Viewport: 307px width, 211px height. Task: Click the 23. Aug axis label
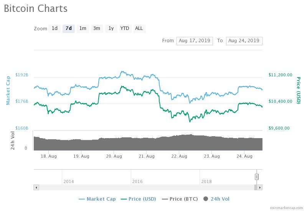pyautogui.click(x=212, y=156)
